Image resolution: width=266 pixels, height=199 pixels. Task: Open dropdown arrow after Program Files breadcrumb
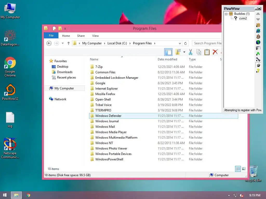(155, 43)
